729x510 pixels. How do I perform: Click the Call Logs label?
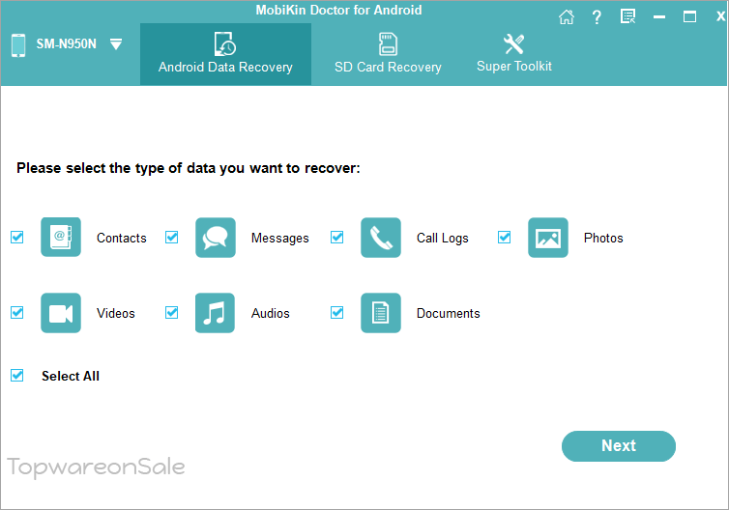pyautogui.click(x=442, y=239)
